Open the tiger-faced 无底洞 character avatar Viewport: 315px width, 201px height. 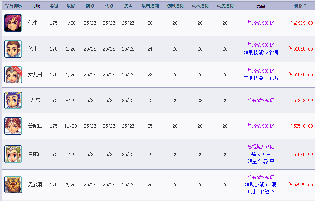click(13, 185)
